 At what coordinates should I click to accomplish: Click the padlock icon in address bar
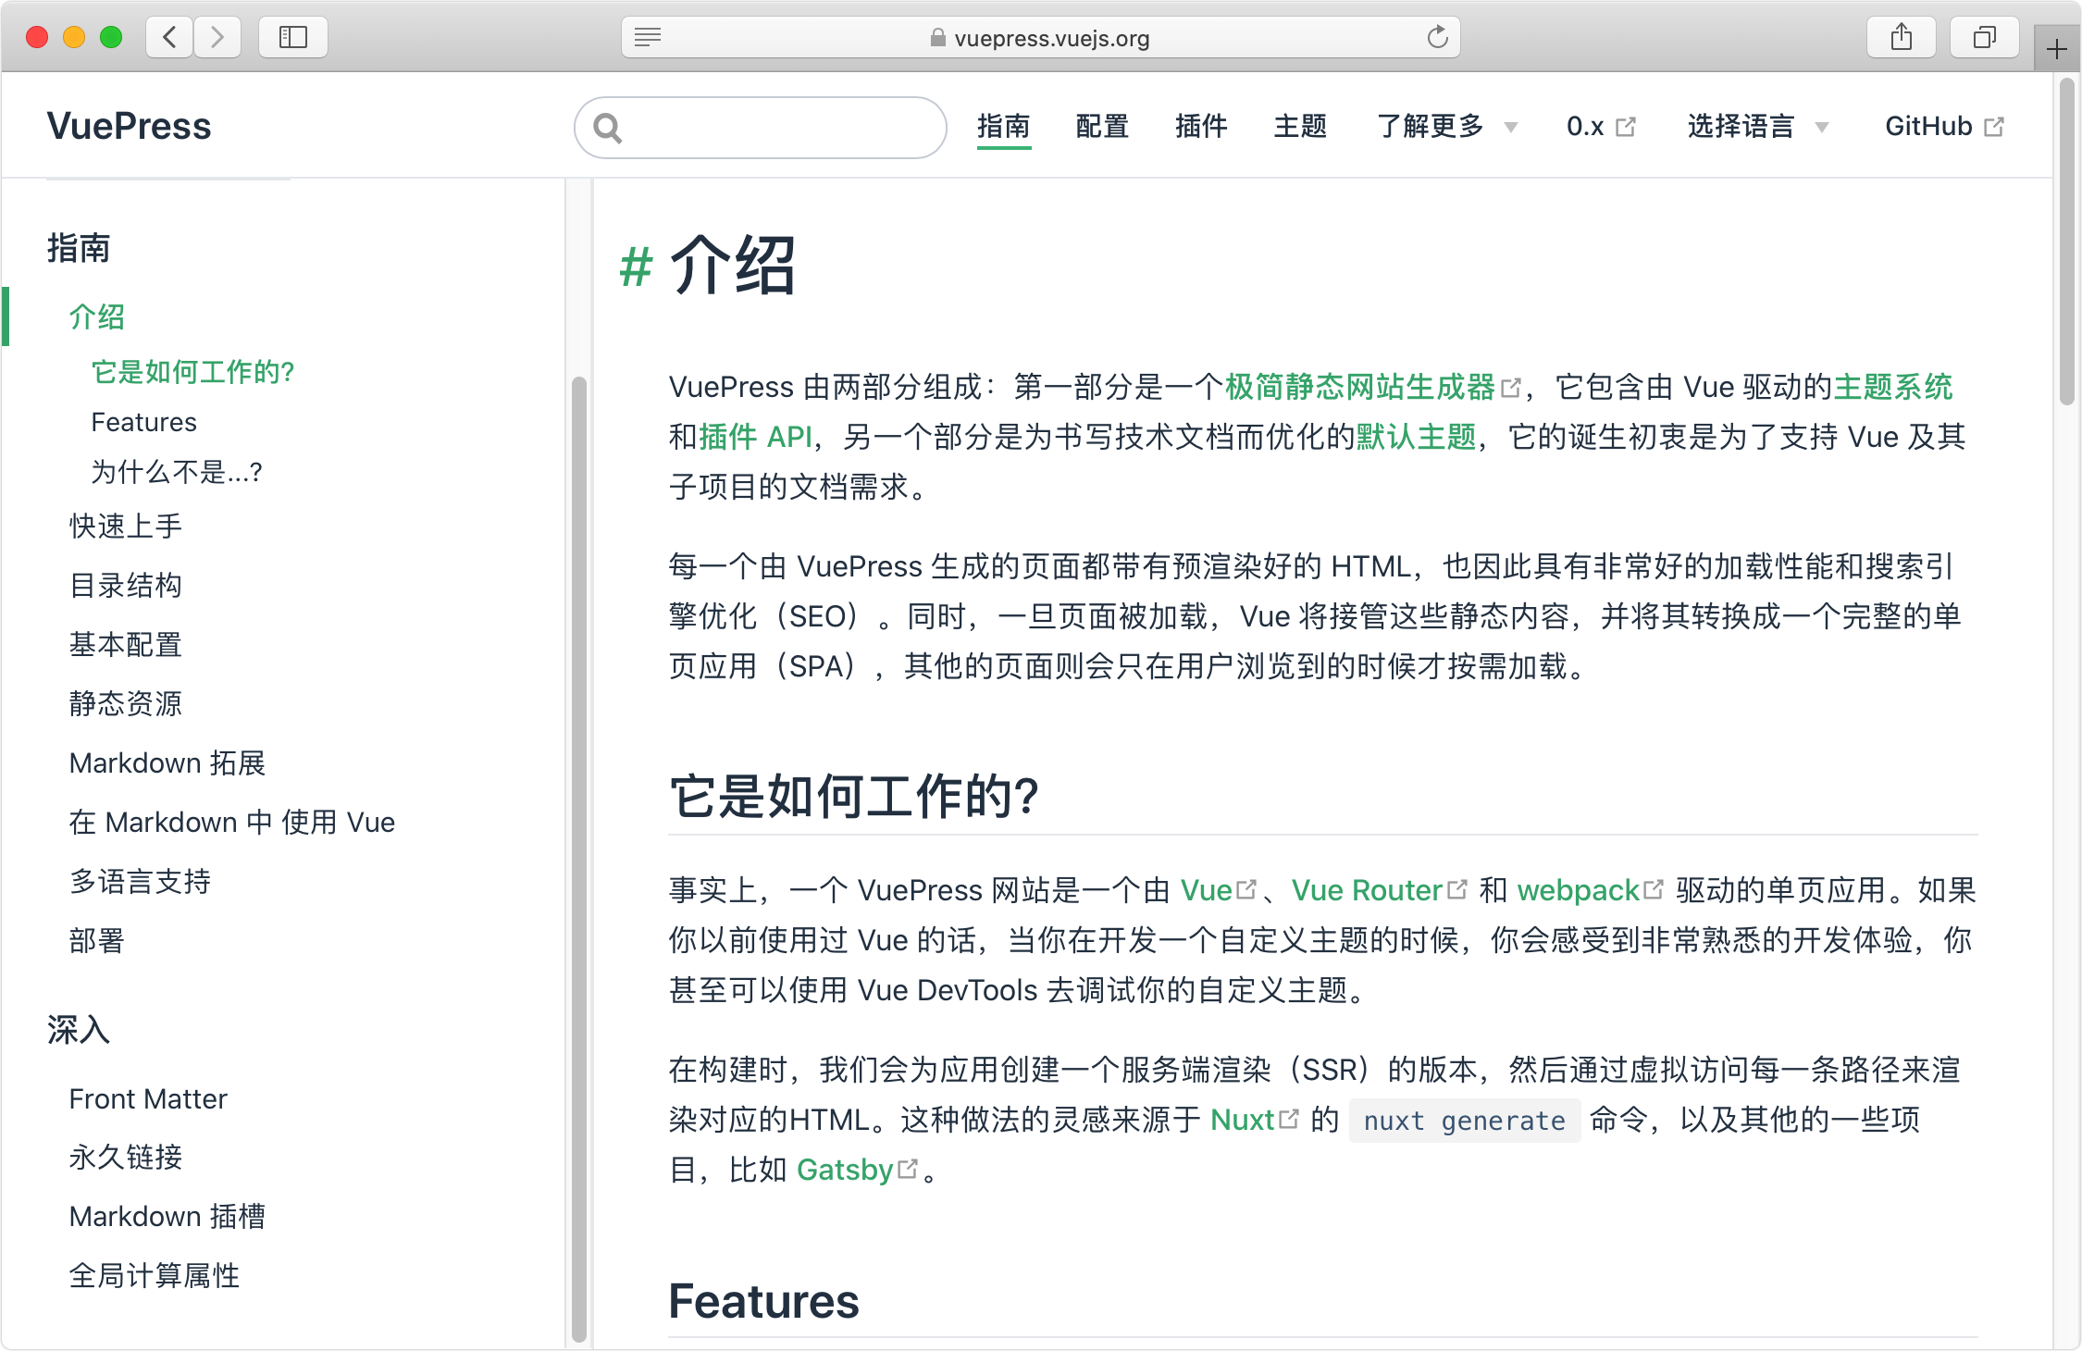click(937, 38)
